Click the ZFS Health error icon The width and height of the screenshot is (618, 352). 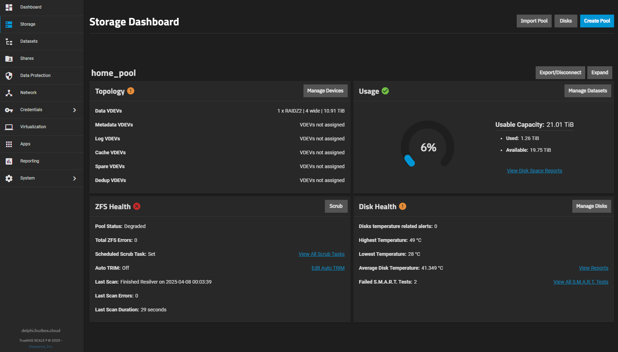tap(137, 206)
